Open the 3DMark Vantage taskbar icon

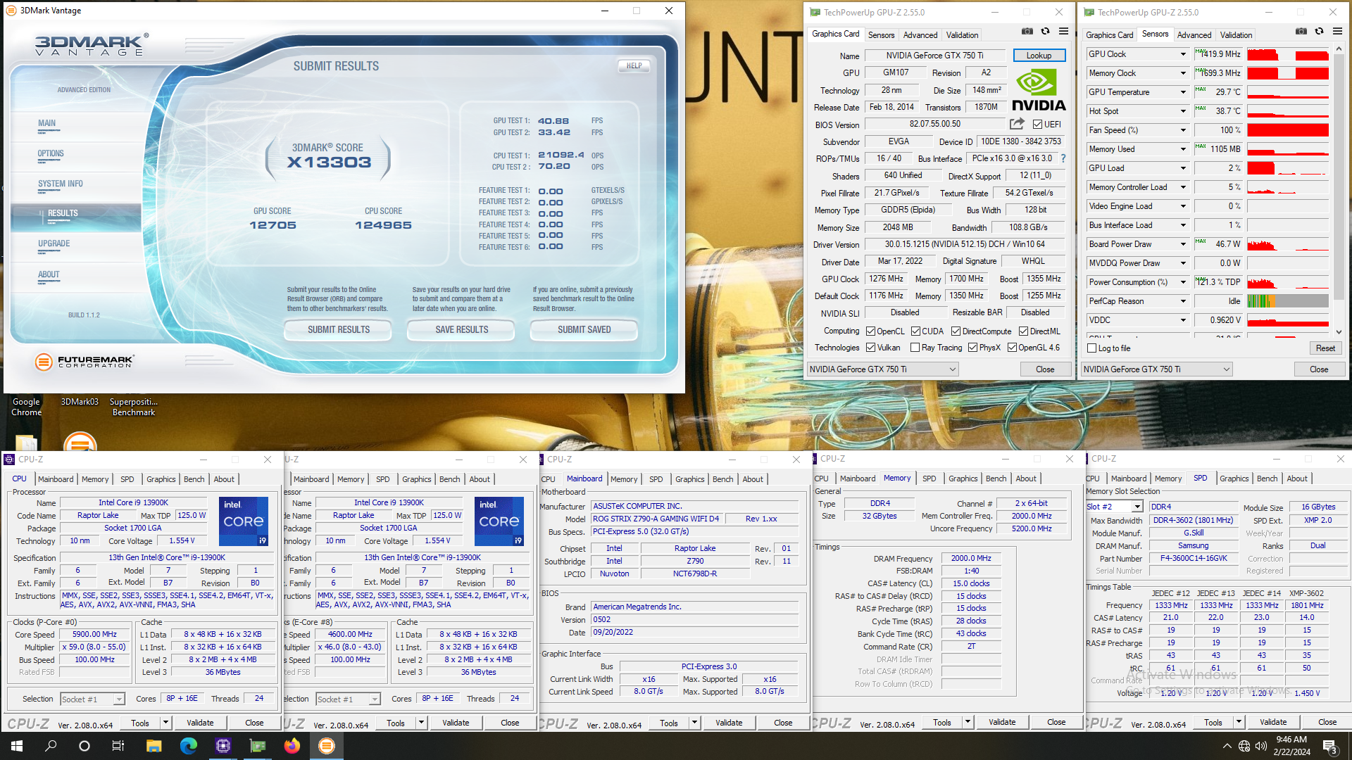[x=326, y=746]
